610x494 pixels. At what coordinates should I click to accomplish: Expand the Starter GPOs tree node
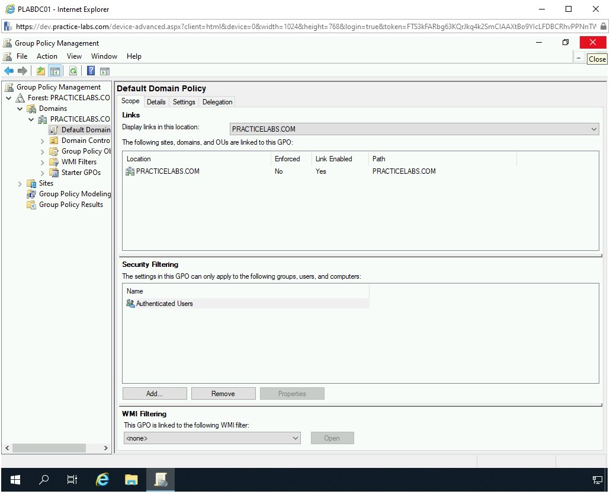coord(43,173)
